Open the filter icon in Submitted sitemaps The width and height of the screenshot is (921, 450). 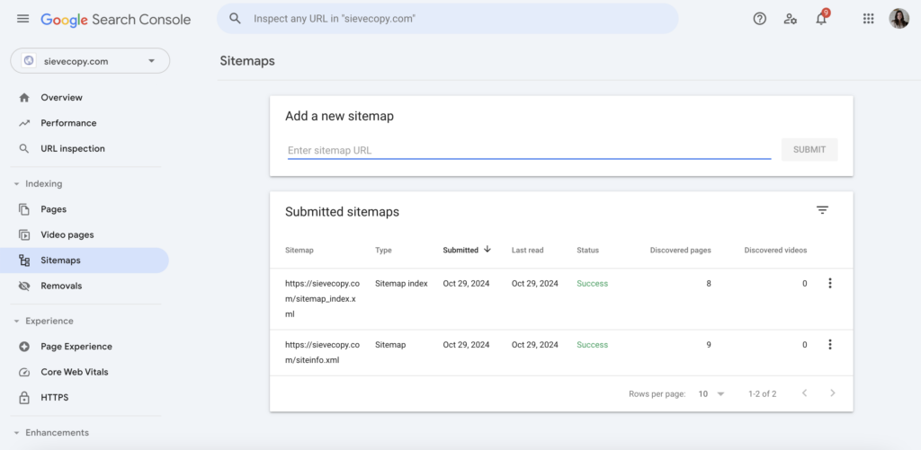click(822, 210)
